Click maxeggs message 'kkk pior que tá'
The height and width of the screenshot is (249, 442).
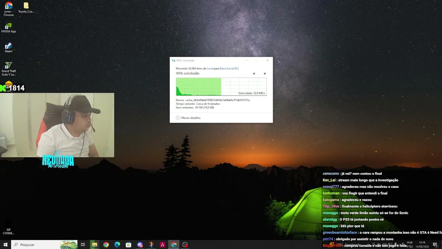pos(343,226)
